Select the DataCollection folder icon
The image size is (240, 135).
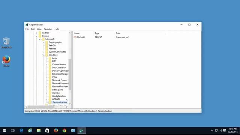pyautogui.click(x=50, y=67)
